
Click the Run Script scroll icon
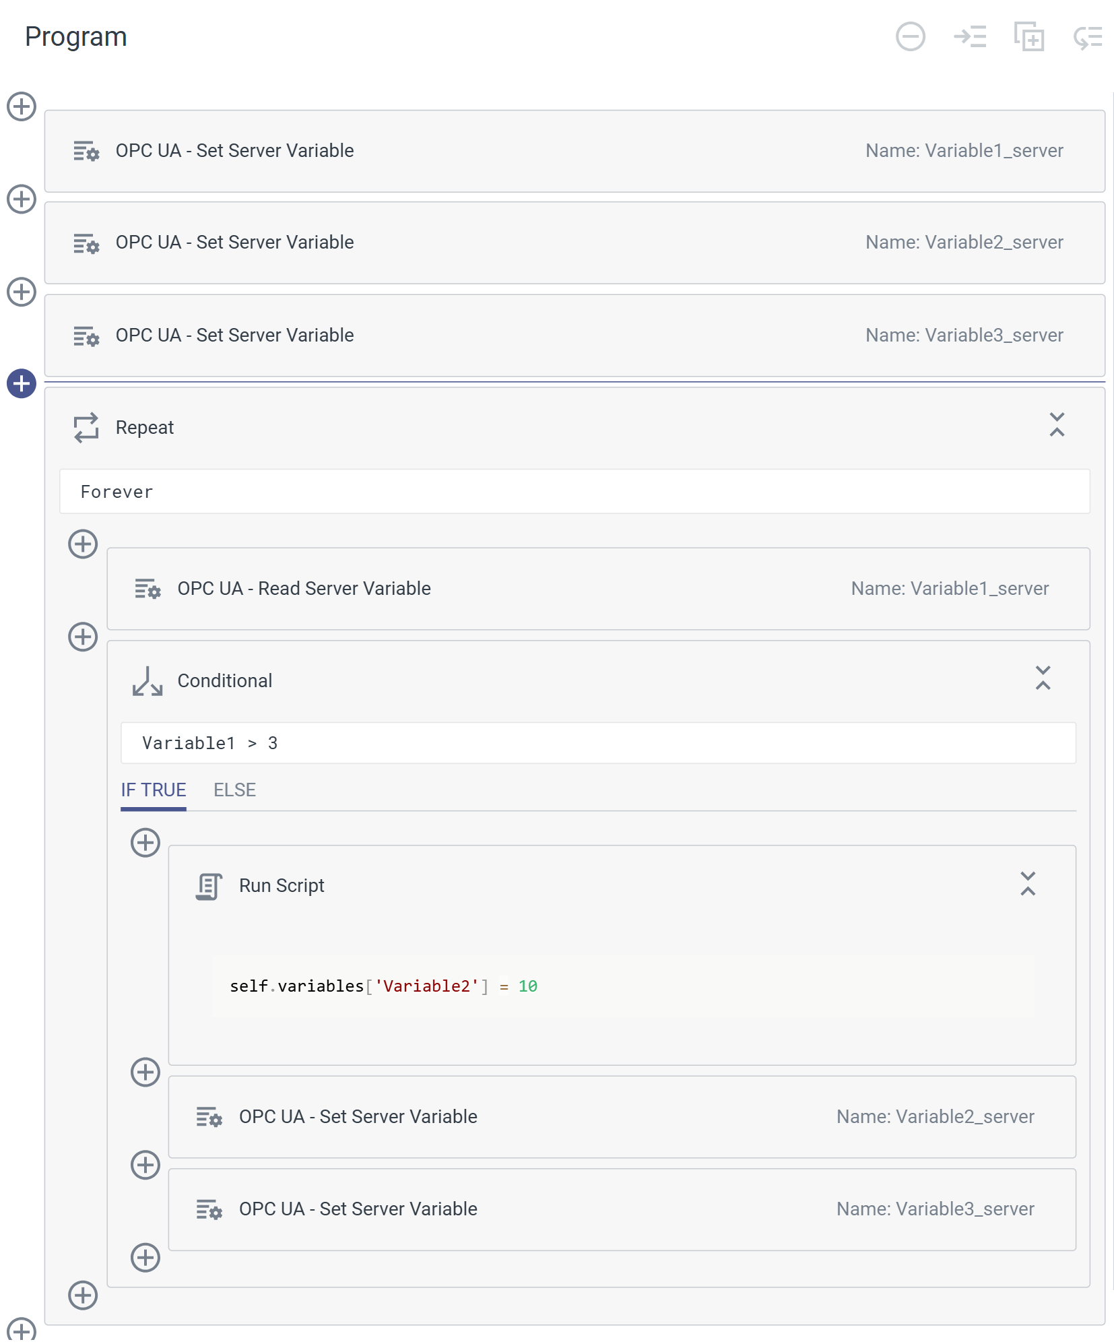[209, 886]
